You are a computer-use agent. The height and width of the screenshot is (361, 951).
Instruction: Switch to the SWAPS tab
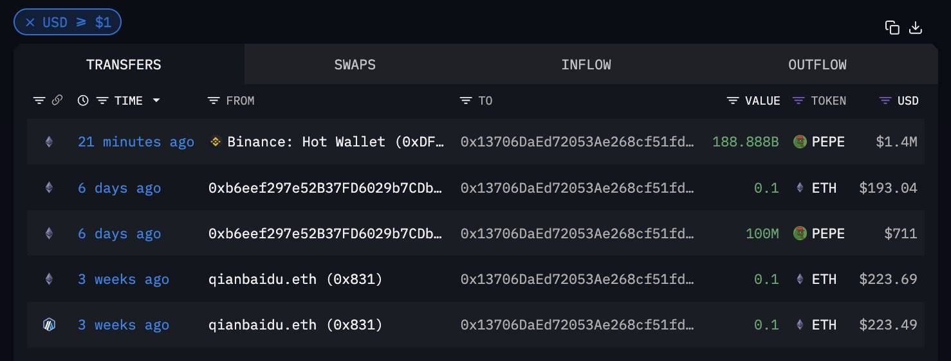(355, 65)
